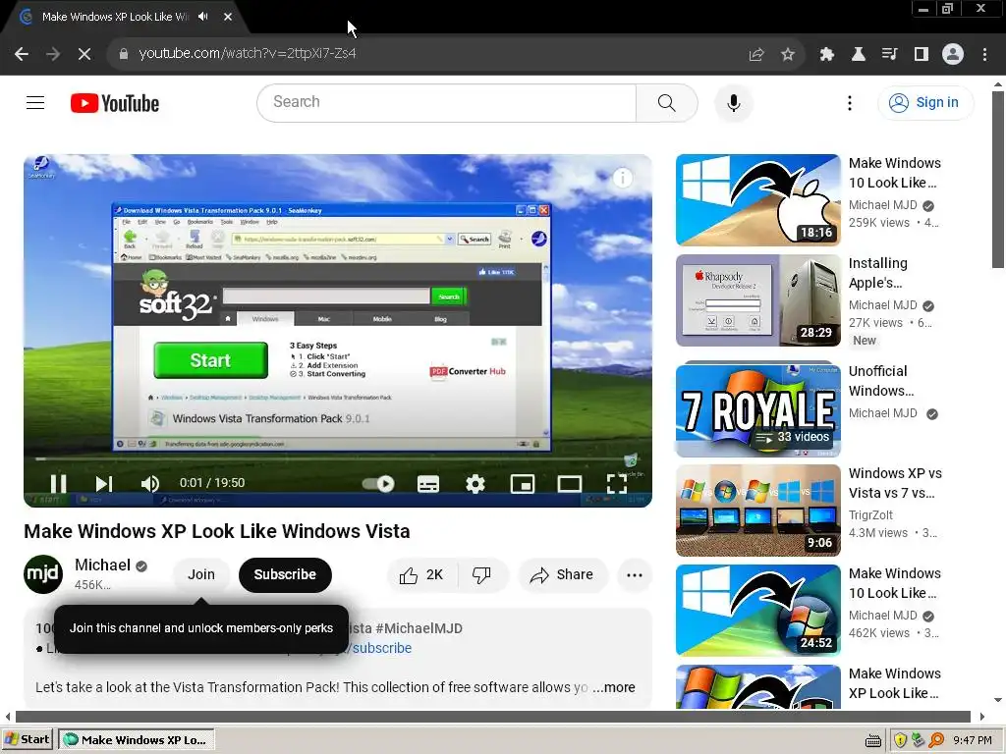Viewport: 1006px width, 754px height.
Task: Open the Windows 10 to Mac 18:16 thumbnail
Action: point(757,200)
